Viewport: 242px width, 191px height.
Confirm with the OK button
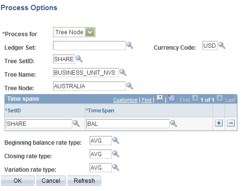tap(18, 181)
